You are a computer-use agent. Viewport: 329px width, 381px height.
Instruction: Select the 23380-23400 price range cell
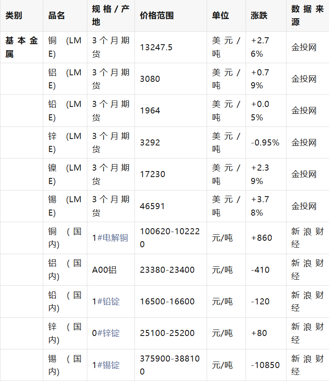[x=167, y=270]
